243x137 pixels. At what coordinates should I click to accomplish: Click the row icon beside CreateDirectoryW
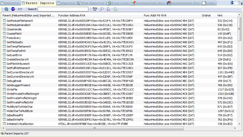coord(4,59)
